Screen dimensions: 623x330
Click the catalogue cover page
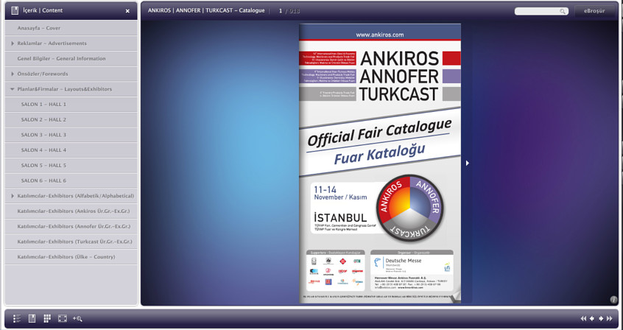pos(380,164)
